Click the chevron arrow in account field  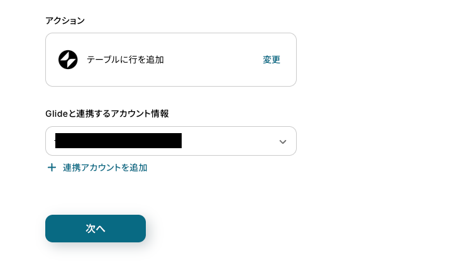[x=283, y=141]
